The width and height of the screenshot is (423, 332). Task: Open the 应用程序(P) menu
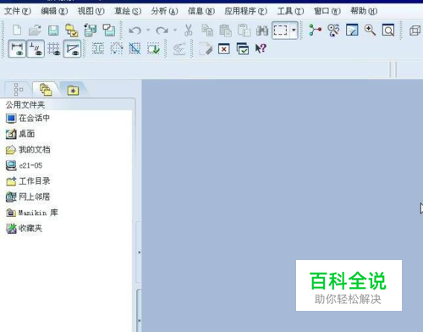tap(245, 11)
